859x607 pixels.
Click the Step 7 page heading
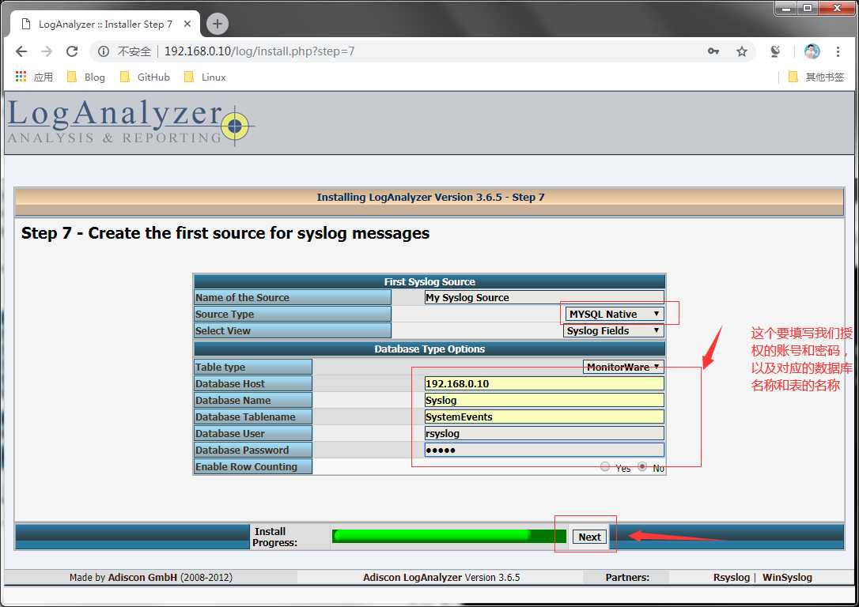225,233
